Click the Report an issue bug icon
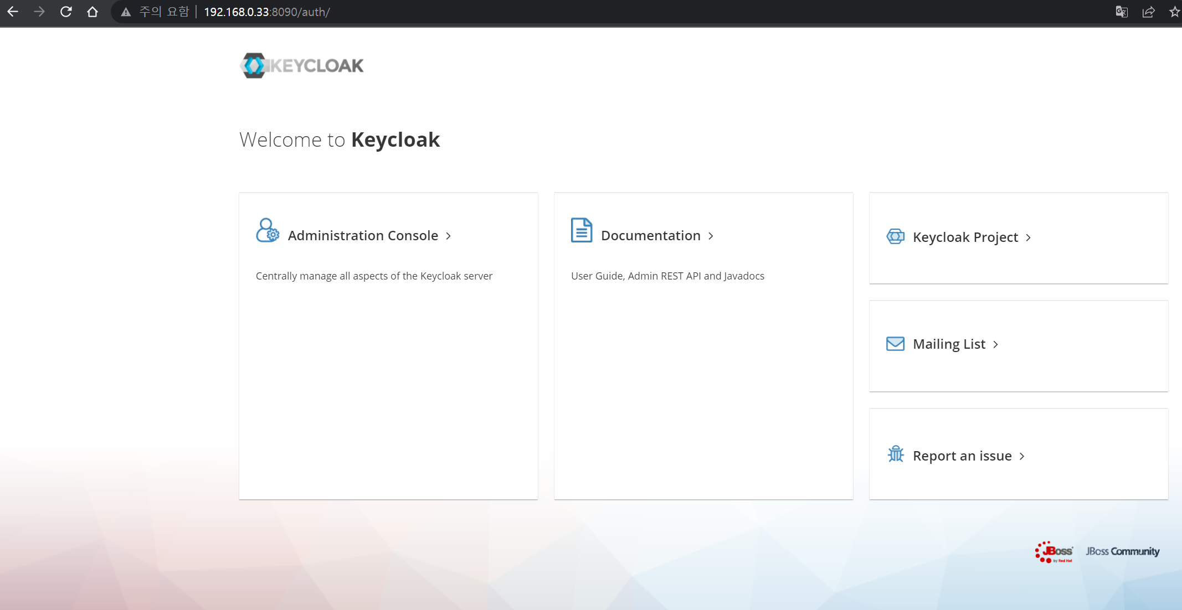This screenshot has height=610, width=1182. tap(895, 454)
